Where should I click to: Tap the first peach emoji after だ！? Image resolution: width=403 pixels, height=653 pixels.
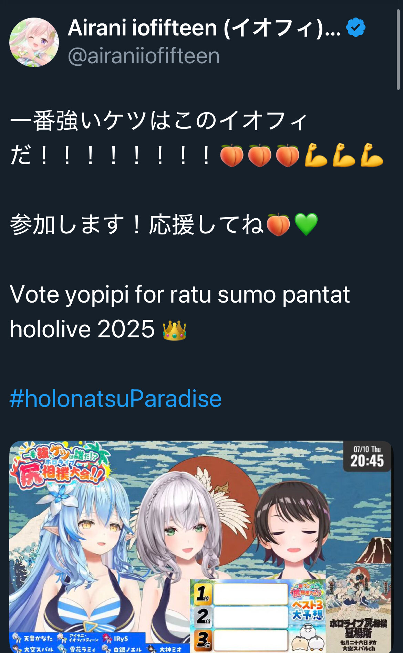(x=232, y=155)
